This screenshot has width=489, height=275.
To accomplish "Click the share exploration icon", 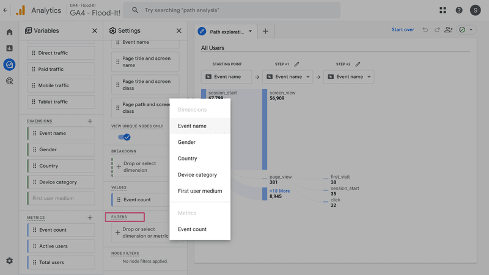I will (449, 30).
